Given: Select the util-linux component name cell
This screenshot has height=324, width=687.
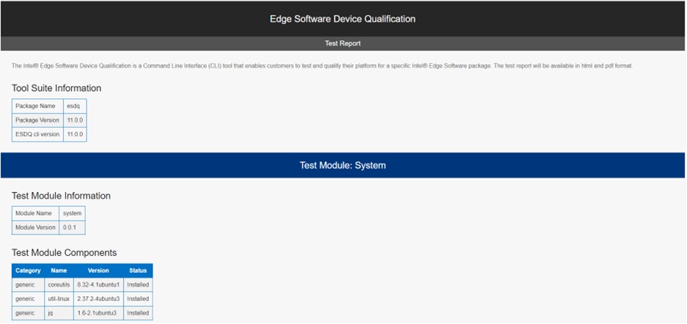Looking at the screenshot, I should pyautogui.click(x=59, y=299).
